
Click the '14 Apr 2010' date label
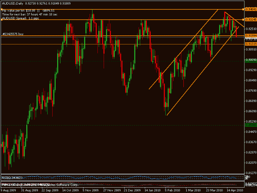point(235,191)
